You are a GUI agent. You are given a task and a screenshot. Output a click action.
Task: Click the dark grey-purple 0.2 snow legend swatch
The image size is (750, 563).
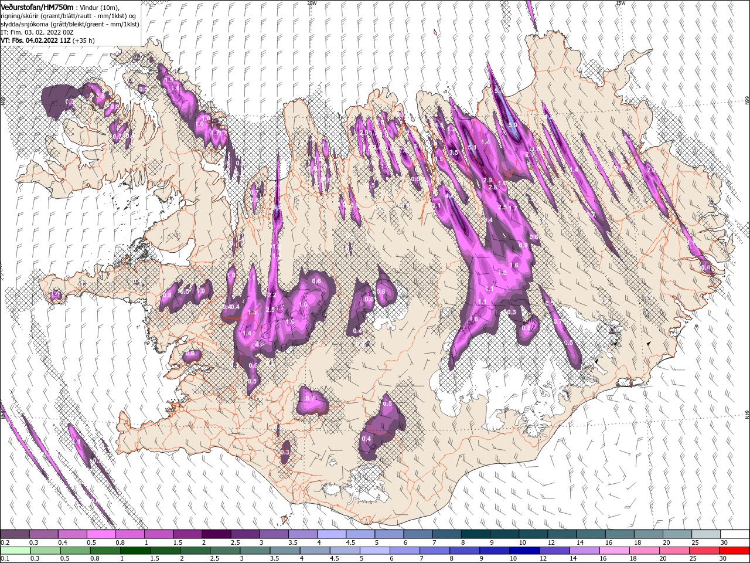[15, 534]
